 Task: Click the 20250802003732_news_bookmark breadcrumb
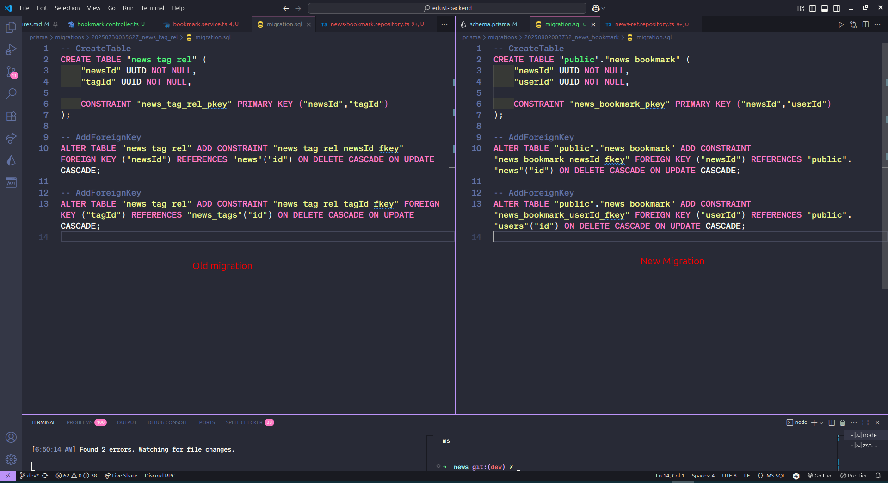tap(571, 37)
